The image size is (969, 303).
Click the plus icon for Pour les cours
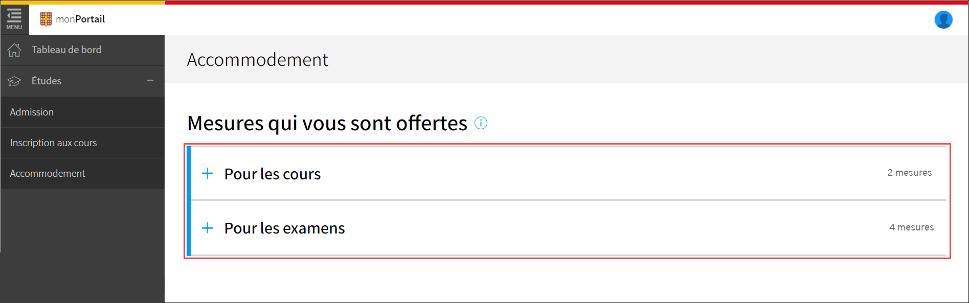pos(207,173)
